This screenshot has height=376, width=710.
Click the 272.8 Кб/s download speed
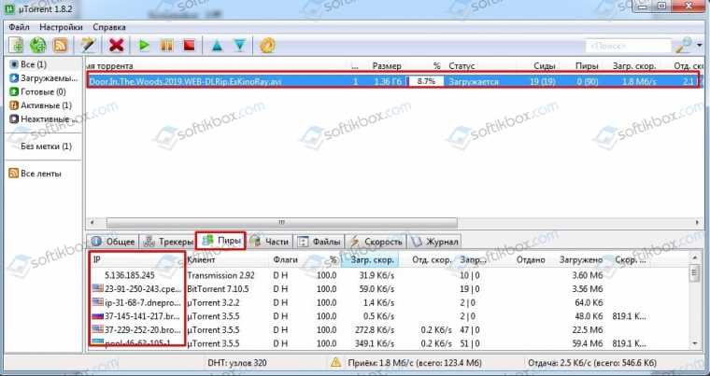[x=374, y=329]
